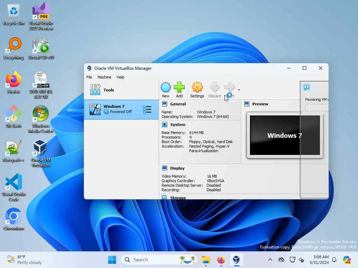Open the weather widget showing 61°F
The height and width of the screenshot is (268, 358).
(24, 260)
